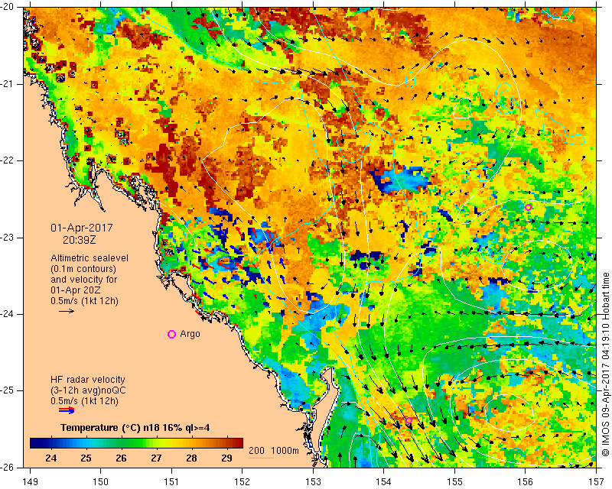Click the 'Temperature (°C) n18 16% ql>=4' title
The width and height of the screenshot is (612, 489).
click(135, 428)
